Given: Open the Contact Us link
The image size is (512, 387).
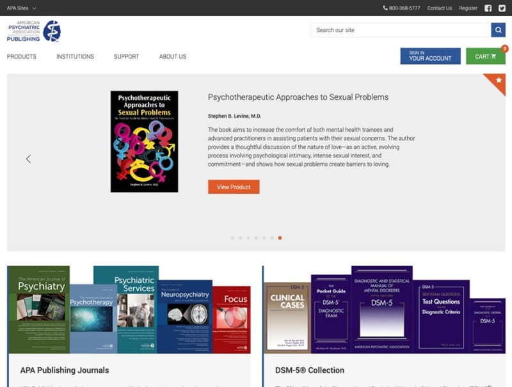Looking at the screenshot, I should coord(440,8).
